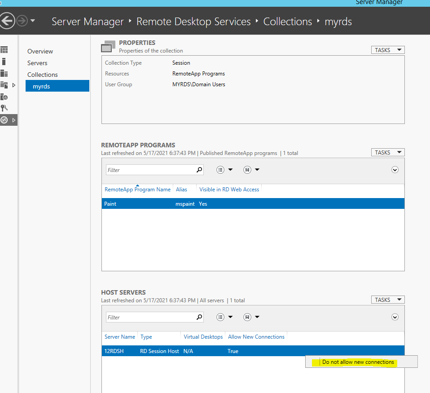Open the RemoteApp Programs TASKS dropdown

pos(388,152)
